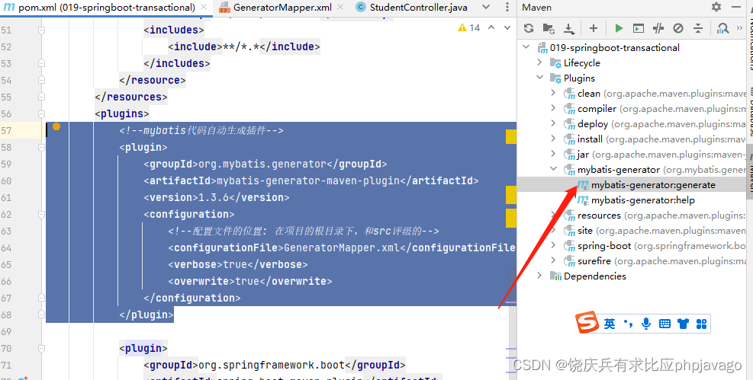
Task: Expand install plugin node
Action: click(x=554, y=139)
